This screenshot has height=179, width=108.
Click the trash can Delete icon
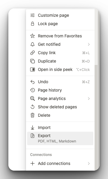(x=33, y=115)
